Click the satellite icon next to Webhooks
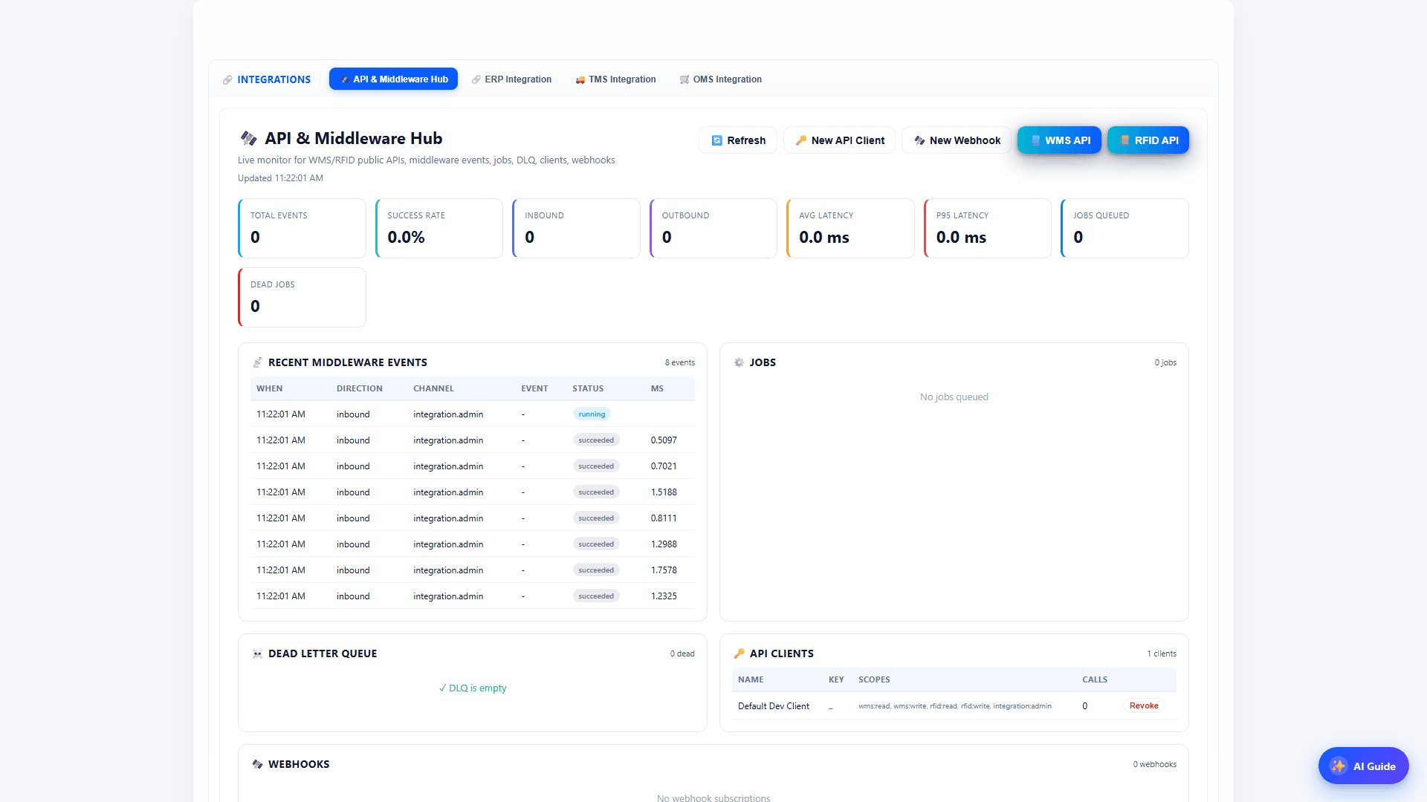Viewport: 1427px width, 802px height. pos(257,764)
